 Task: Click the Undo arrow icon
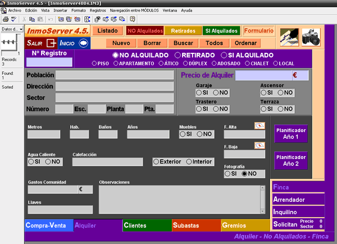[51, 19]
